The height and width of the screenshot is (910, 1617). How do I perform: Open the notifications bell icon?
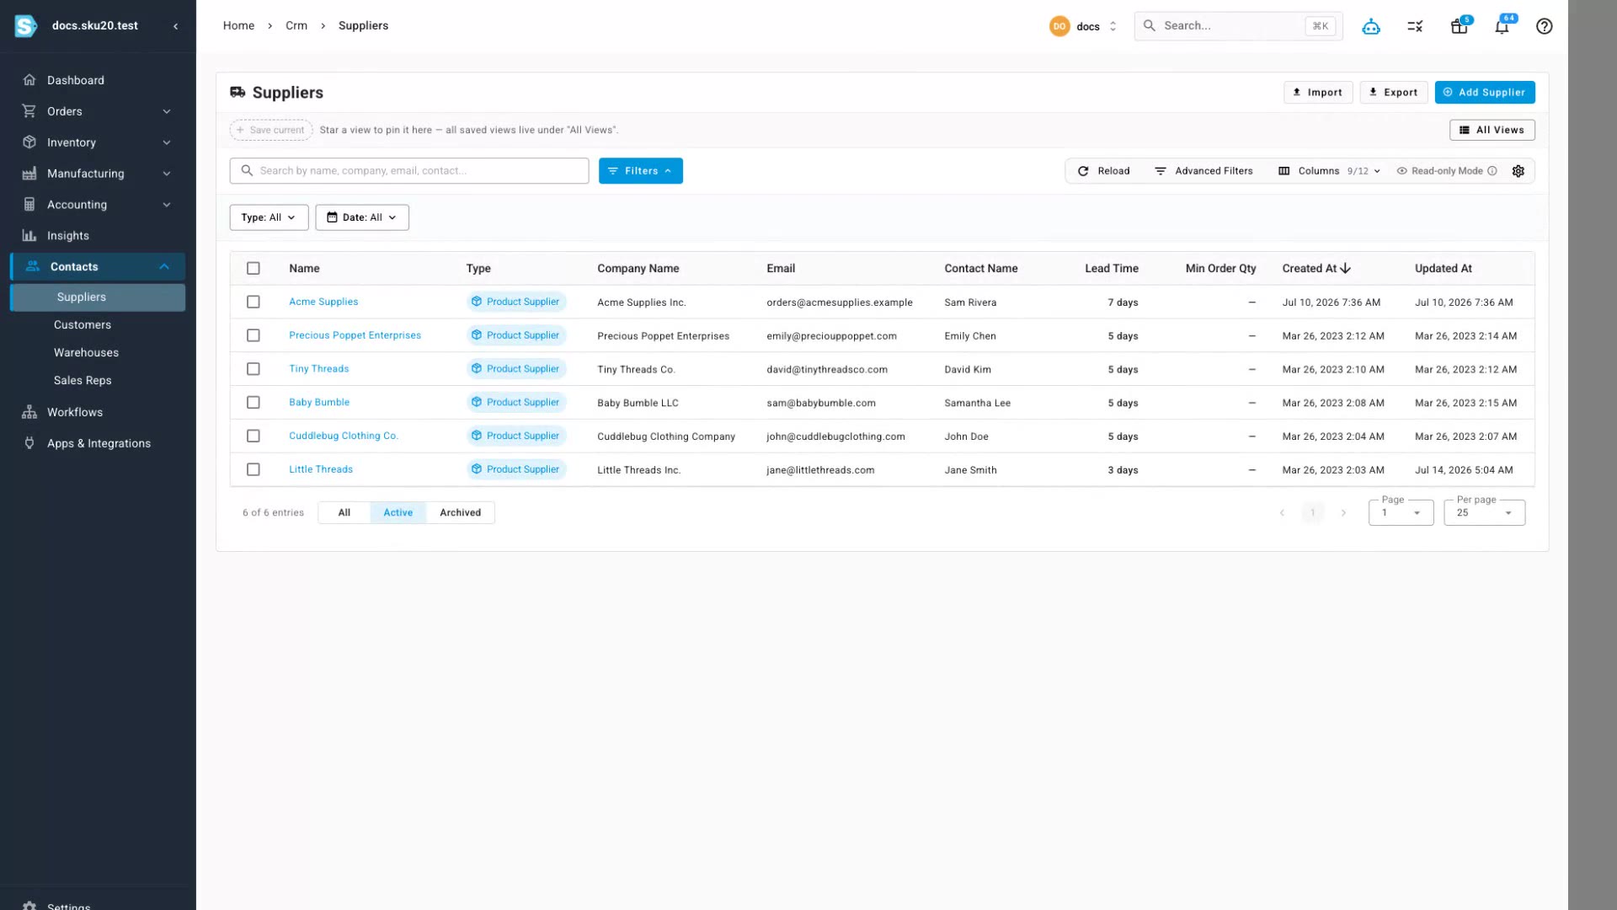[x=1502, y=26]
